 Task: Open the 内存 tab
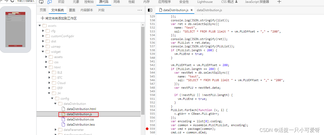click(x=147, y=2)
